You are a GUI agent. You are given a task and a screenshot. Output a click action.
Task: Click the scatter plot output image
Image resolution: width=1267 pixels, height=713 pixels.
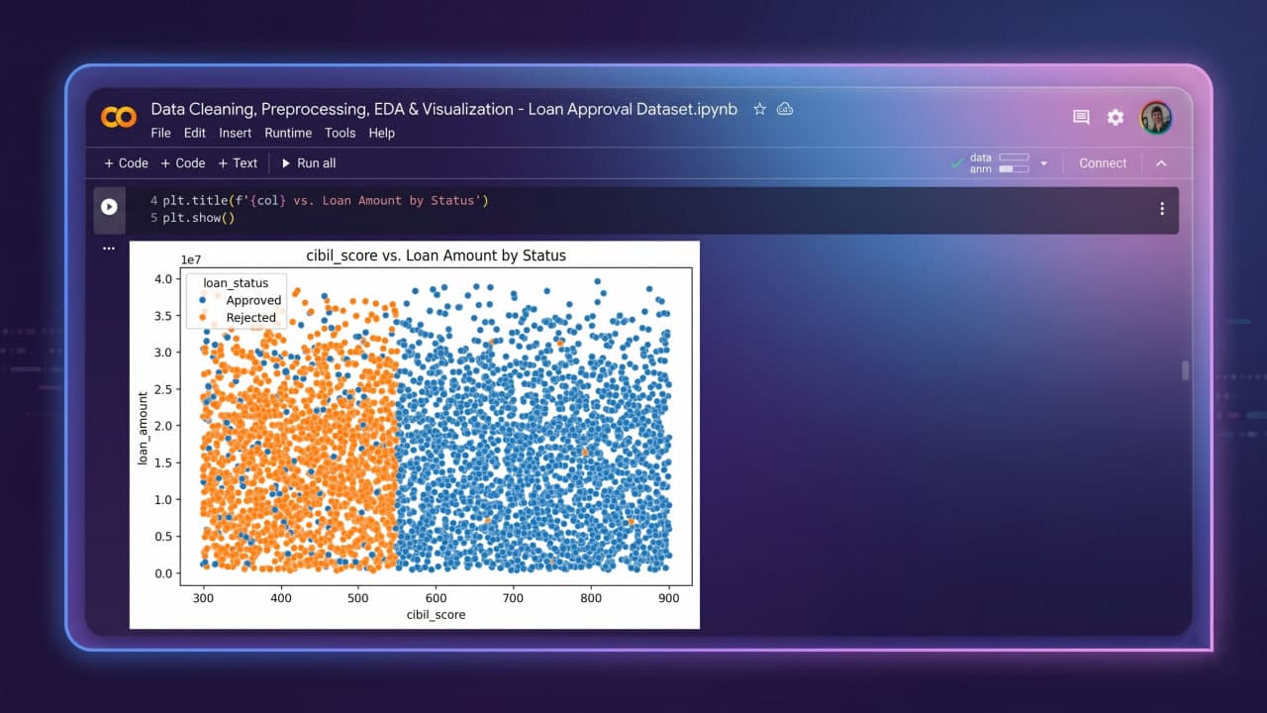415,435
